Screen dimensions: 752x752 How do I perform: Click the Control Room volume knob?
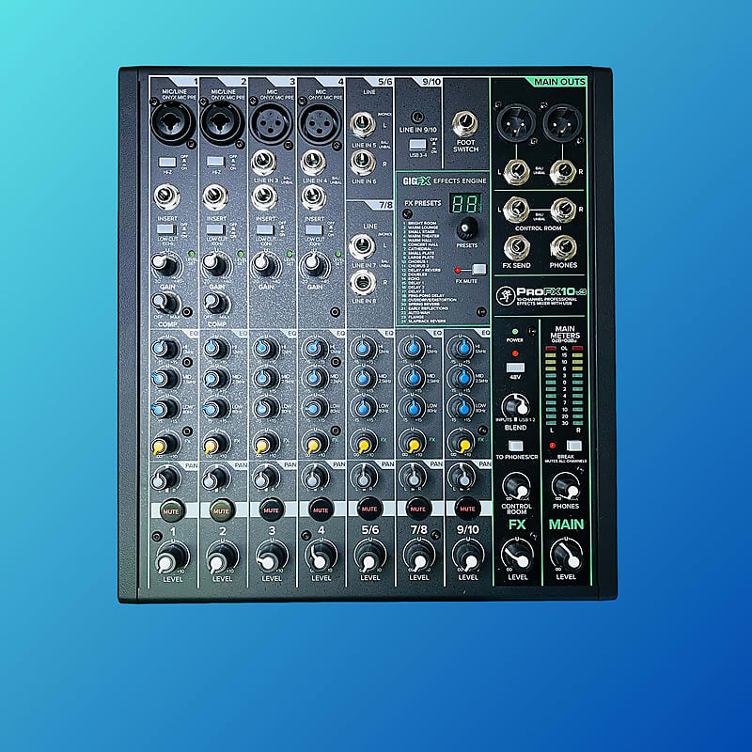tap(516, 486)
